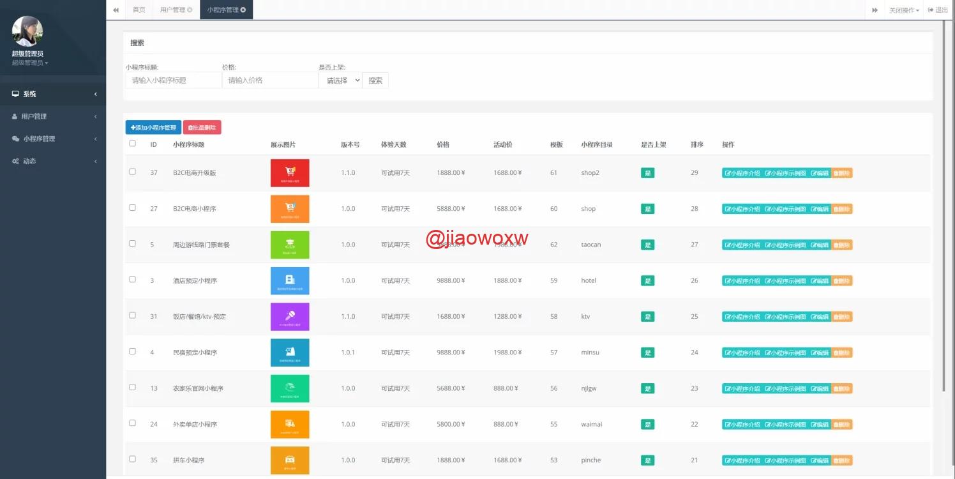Open the 是否上架 请选择 dropdown
Viewport: 955px width, 479px height.
pyautogui.click(x=340, y=80)
